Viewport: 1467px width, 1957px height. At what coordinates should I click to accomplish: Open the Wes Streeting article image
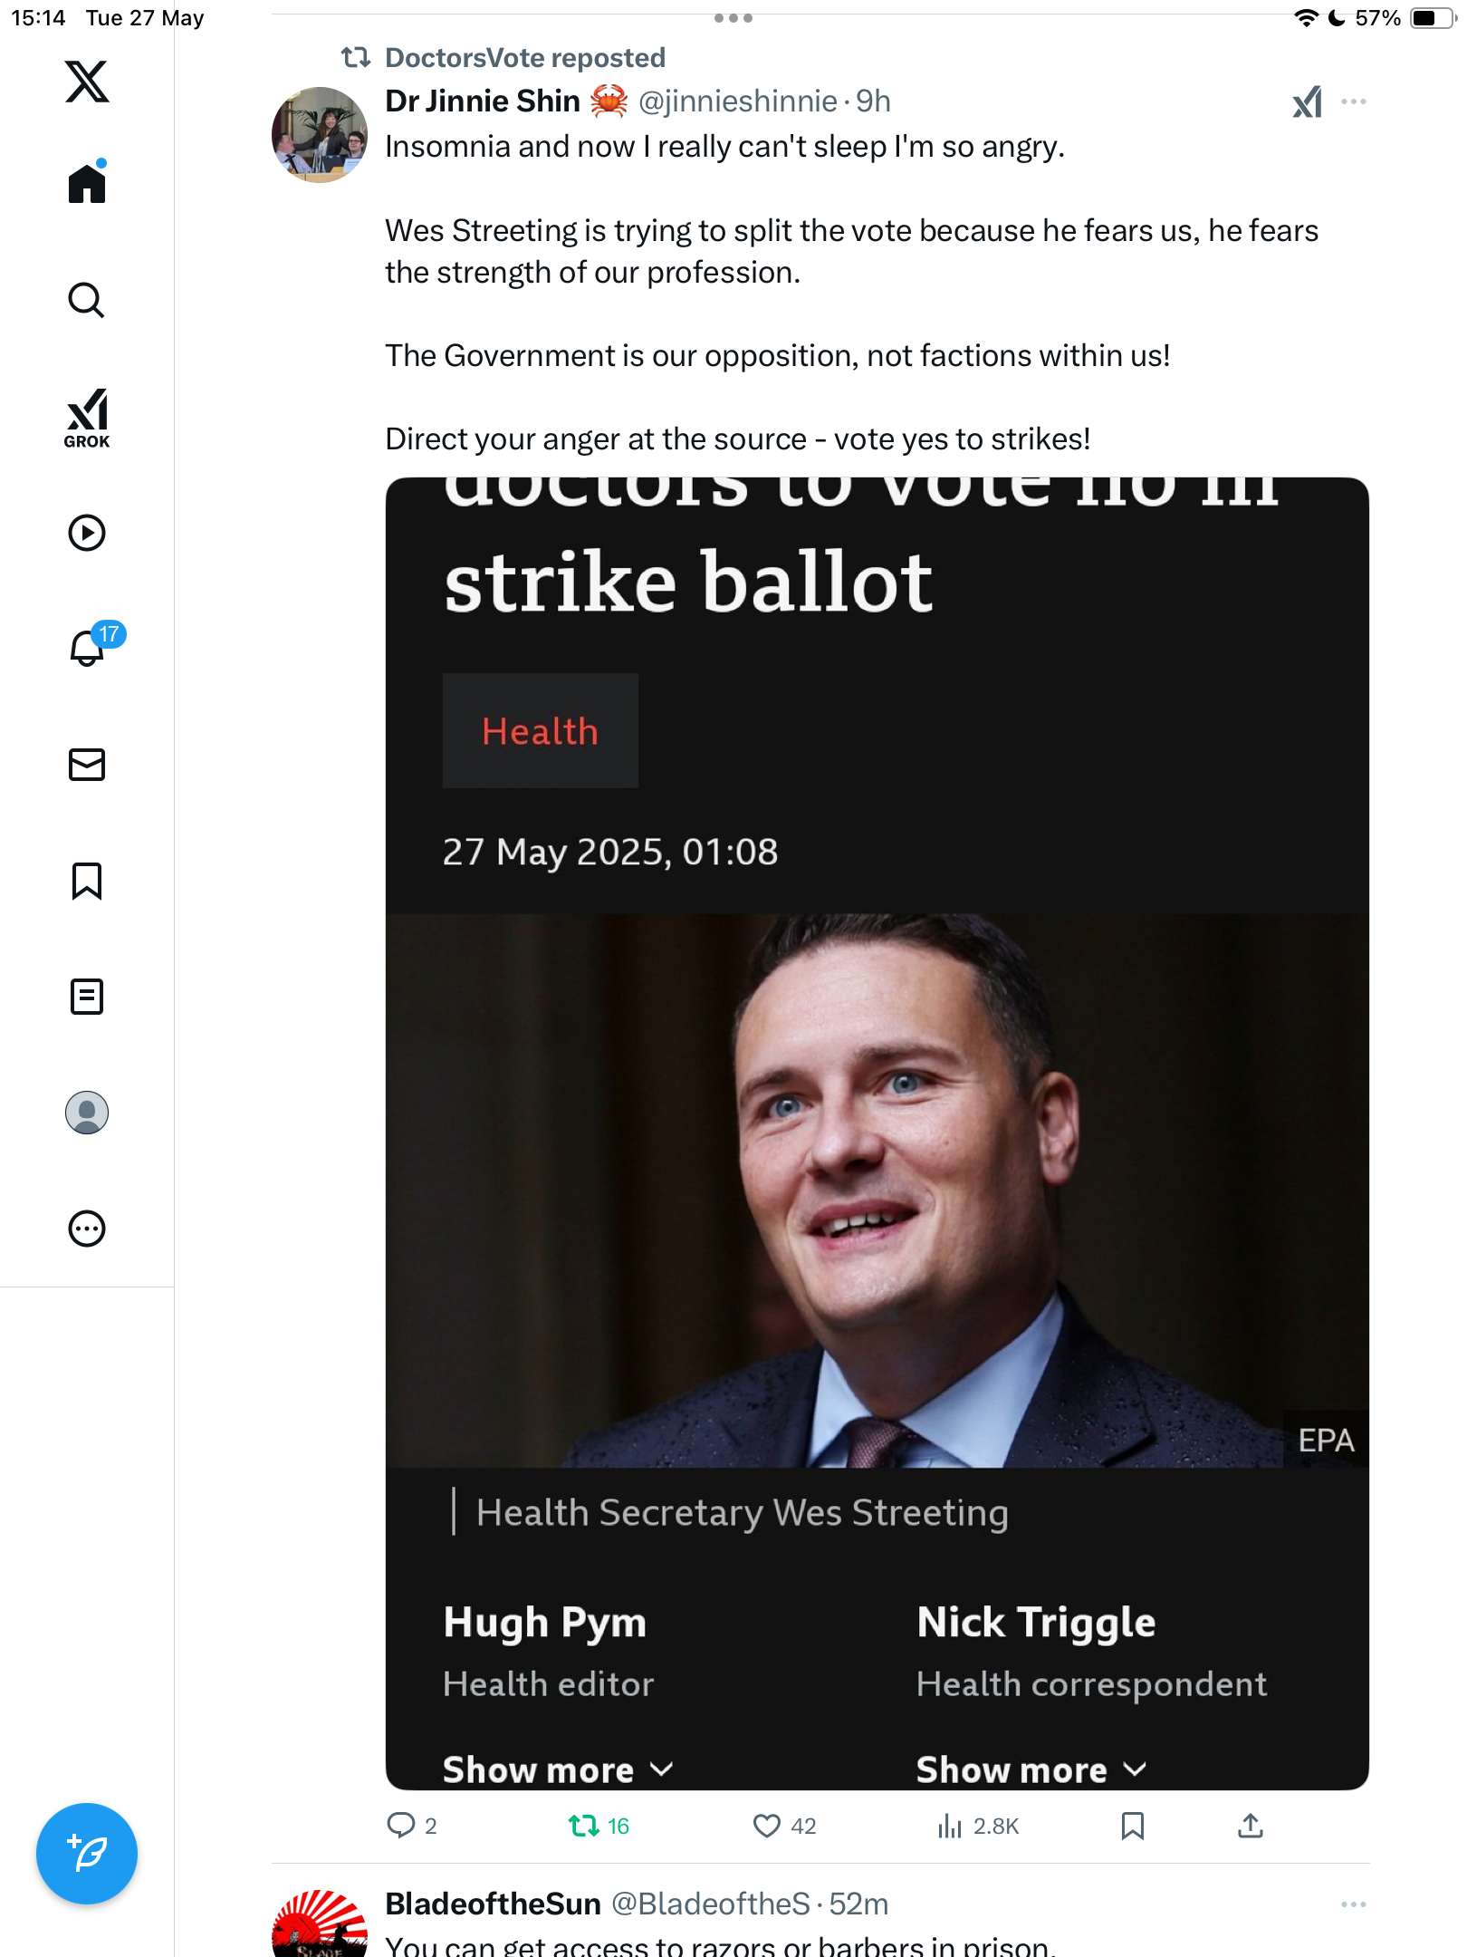coord(877,1190)
